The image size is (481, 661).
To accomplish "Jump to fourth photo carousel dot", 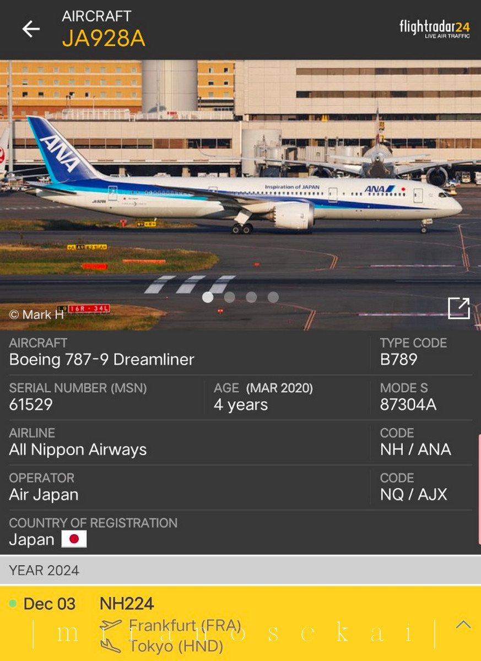I will click(x=273, y=297).
